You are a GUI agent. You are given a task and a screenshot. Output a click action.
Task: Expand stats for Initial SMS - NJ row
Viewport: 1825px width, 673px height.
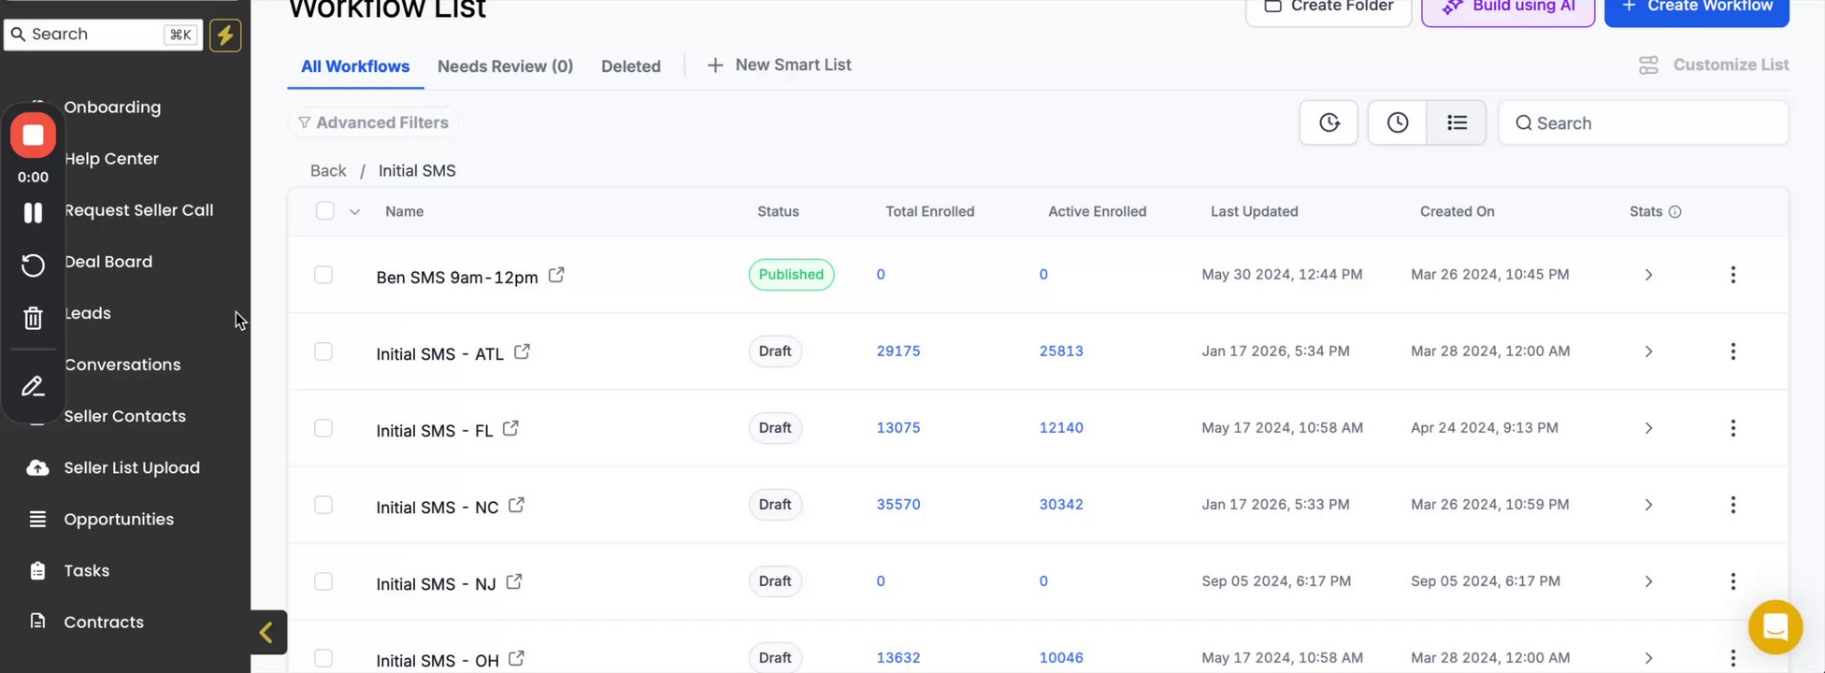coord(1648,581)
